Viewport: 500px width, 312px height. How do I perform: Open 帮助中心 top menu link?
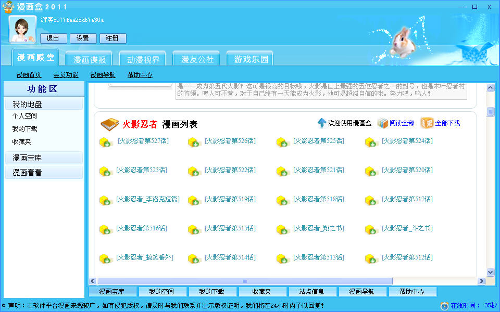(140, 75)
